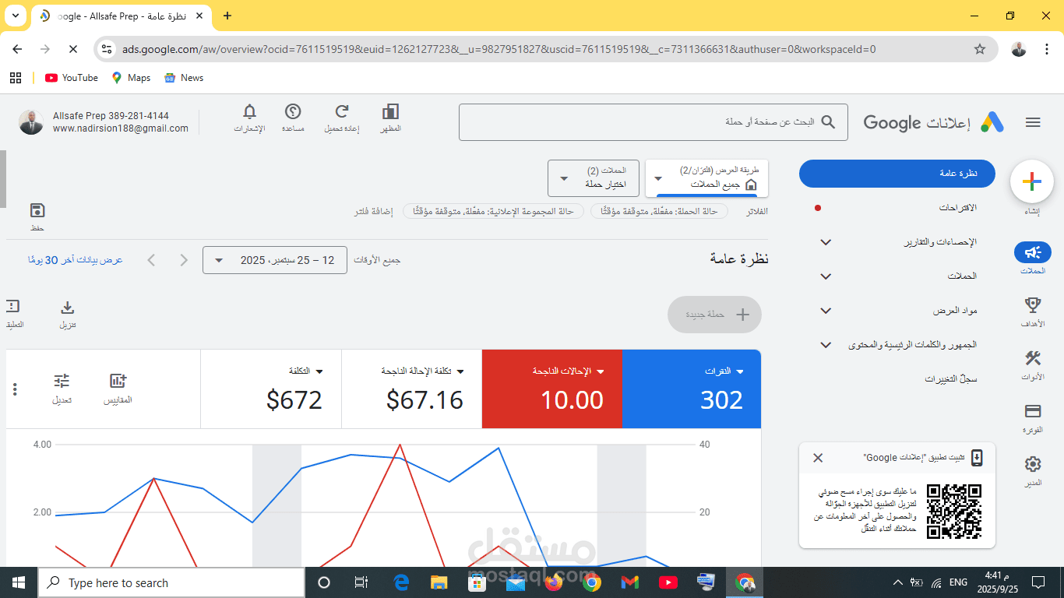The width and height of the screenshot is (1064, 598).
Task: Click the إنشاء plus button to create
Action: [1031, 181]
